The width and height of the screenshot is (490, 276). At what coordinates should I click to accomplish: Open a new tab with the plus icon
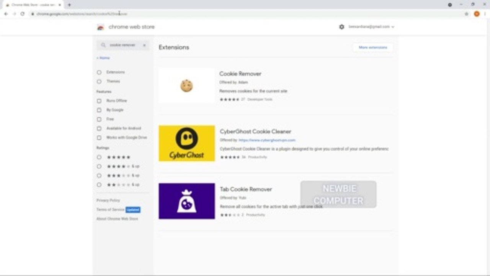tap(69, 5)
